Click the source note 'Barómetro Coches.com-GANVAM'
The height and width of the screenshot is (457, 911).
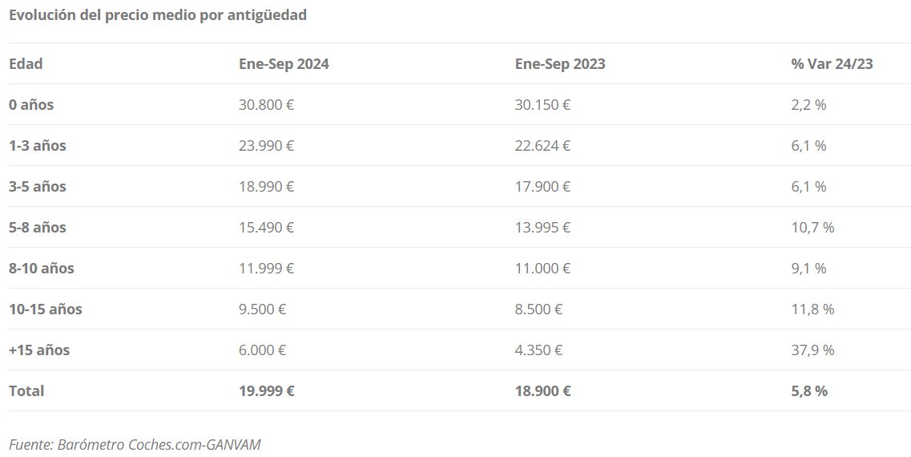159,445
